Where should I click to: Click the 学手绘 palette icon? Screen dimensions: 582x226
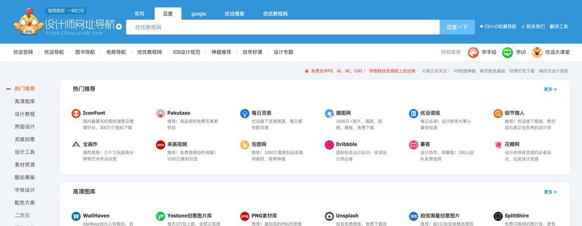pos(473,53)
